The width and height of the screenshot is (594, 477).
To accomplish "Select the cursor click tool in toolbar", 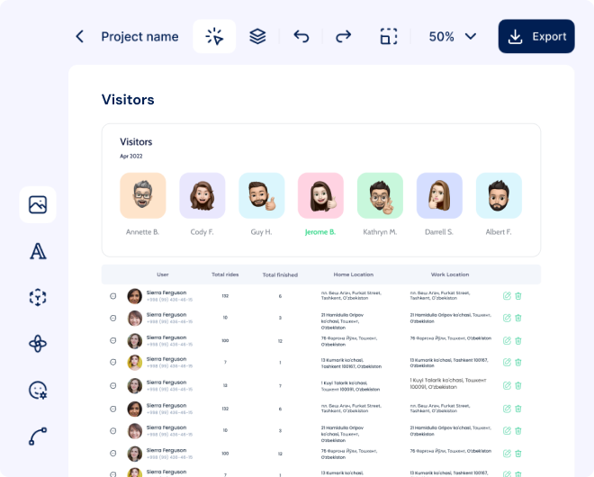I will [x=214, y=37].
